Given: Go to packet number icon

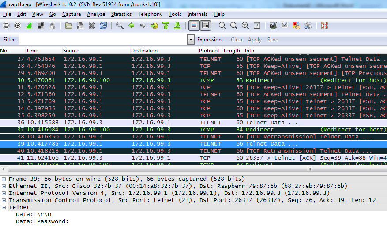Looking at the screenshot, I should (154, 26).
